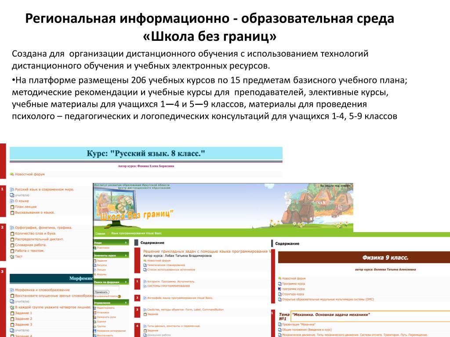Open Группы in Управление block
This screenshot has width=450, height=337.
click(102, 326)
